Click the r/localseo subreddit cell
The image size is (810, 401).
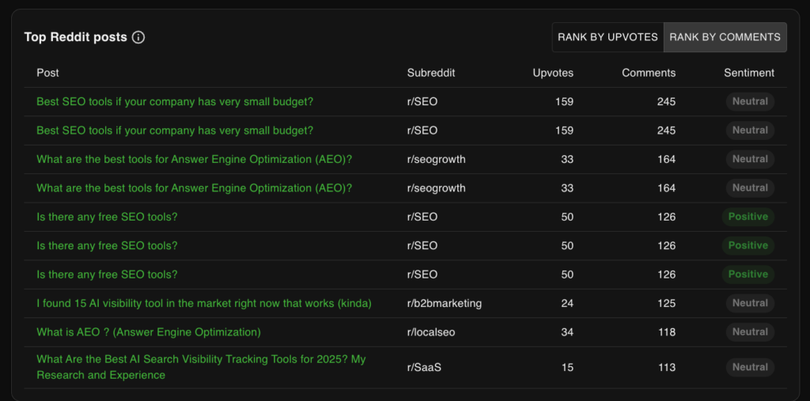(x=431, y=332)
